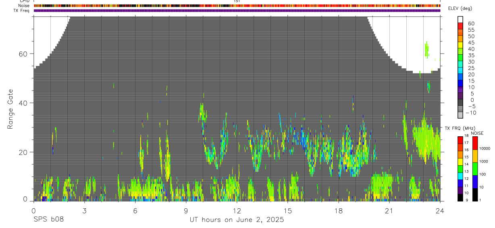This screenshot has width=495, height=228.
Task: Click the multicolor Noise strip above the plot
Action: coord(237,6)
